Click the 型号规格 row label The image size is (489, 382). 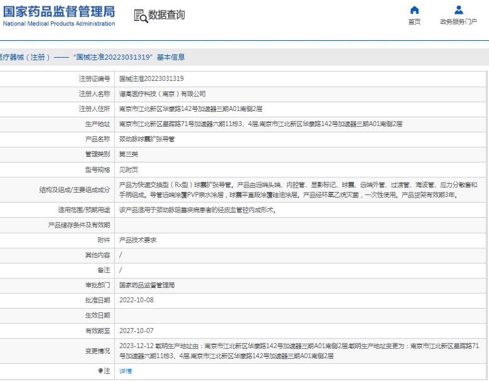(97, 169)
